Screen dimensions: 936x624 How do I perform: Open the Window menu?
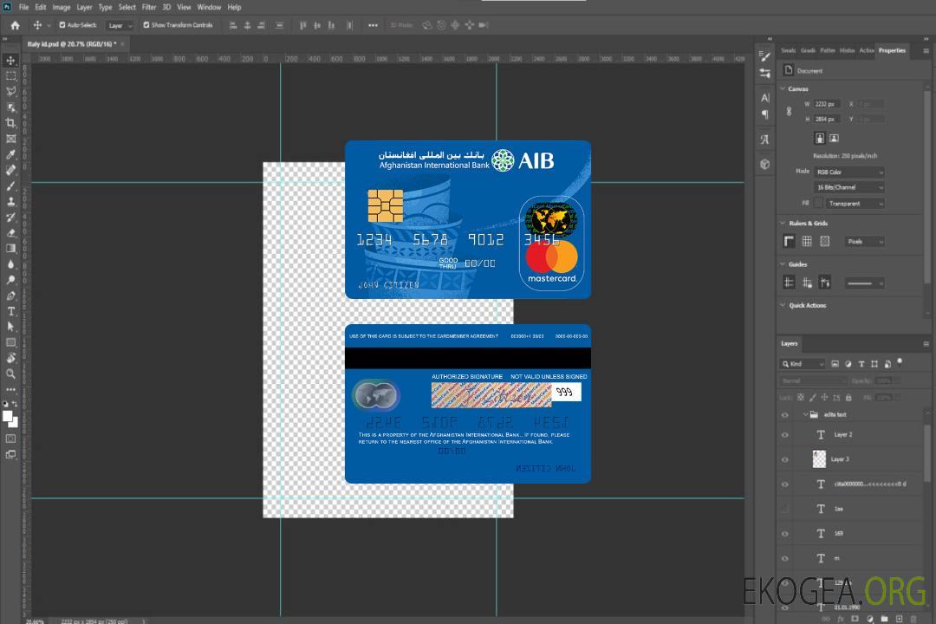coord(209,7)
